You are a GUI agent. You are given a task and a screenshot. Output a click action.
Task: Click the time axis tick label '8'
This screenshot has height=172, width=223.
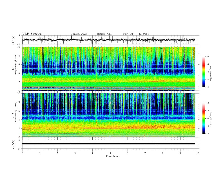point(163,153)
